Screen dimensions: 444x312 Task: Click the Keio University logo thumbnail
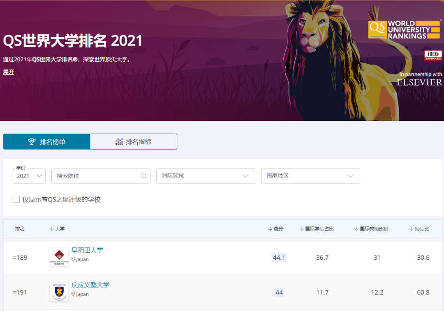[59, 292]
